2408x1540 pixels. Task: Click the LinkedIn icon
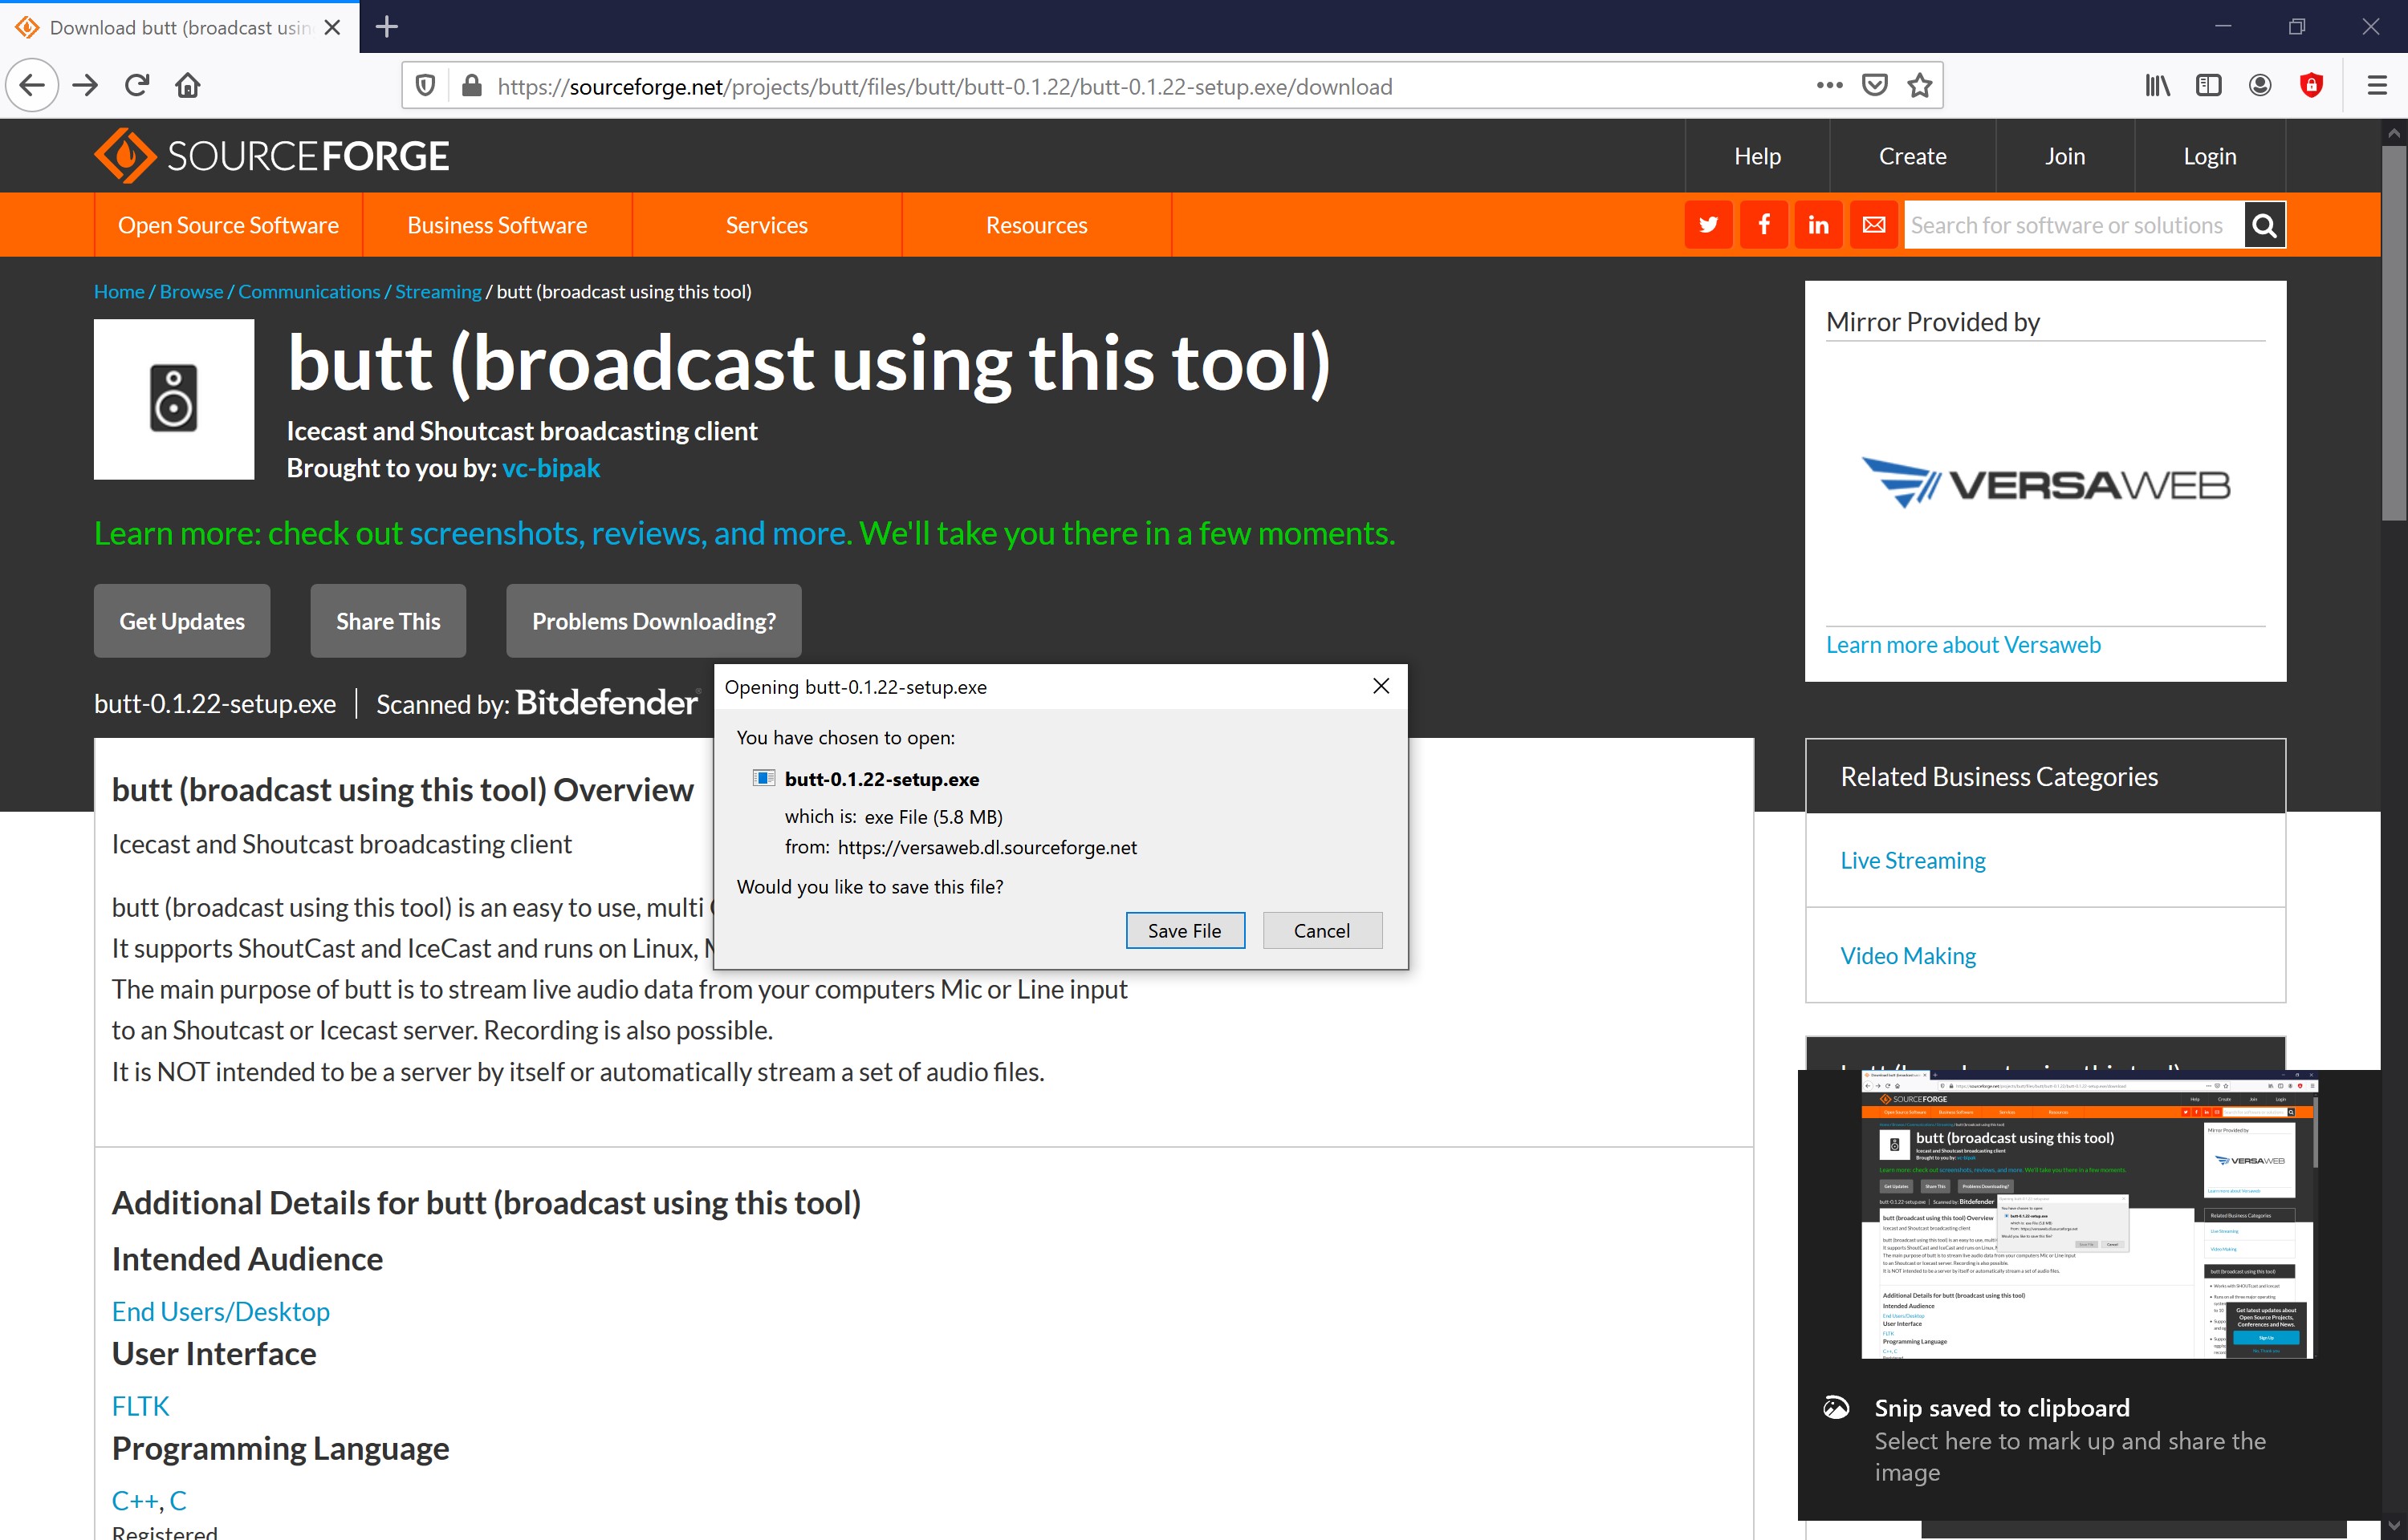[x=1819, y=225]
